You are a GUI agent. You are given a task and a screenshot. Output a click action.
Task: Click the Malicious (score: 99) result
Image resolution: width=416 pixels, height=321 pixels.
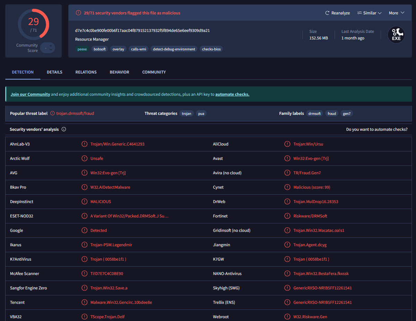click(312, 187)
